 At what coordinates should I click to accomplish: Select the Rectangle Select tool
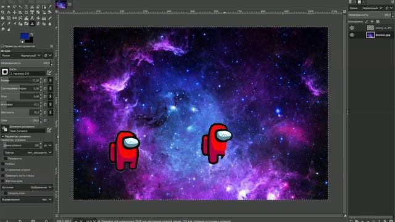tap(2, 7)
